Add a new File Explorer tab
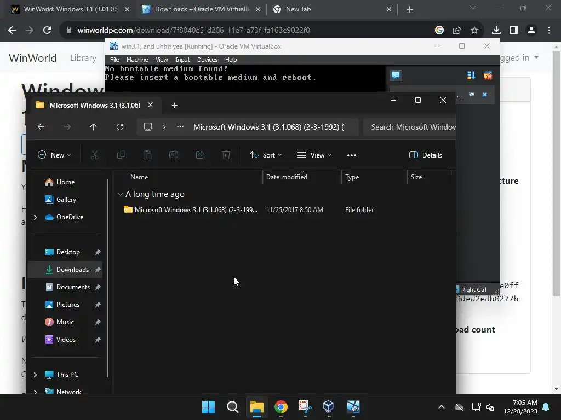Screen dimensions: 561x420 tap(174, 106)
